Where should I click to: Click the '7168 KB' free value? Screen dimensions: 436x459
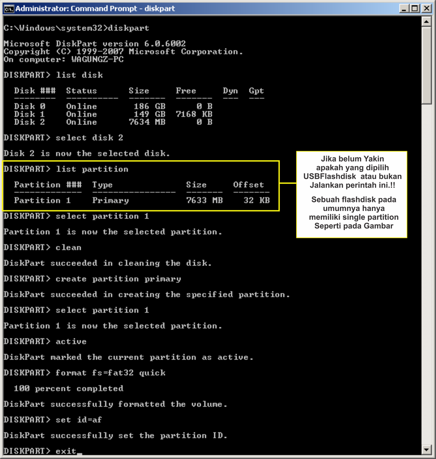[x=194, y=114]
